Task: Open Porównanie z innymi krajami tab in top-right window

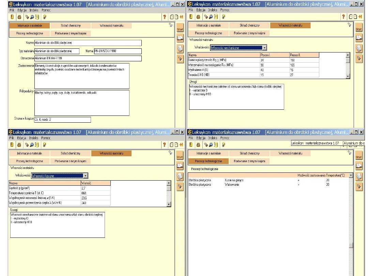Action: [249, 33]
